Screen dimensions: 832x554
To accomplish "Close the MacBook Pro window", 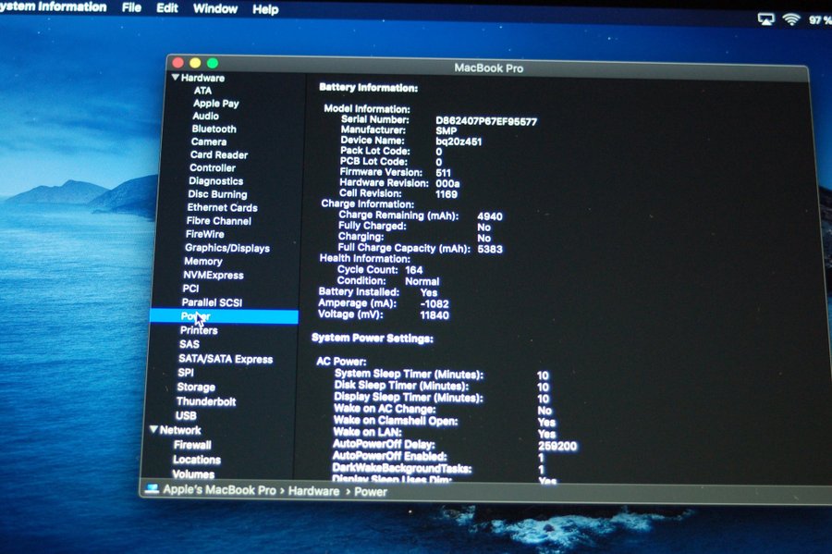I will tap(177, 63).
